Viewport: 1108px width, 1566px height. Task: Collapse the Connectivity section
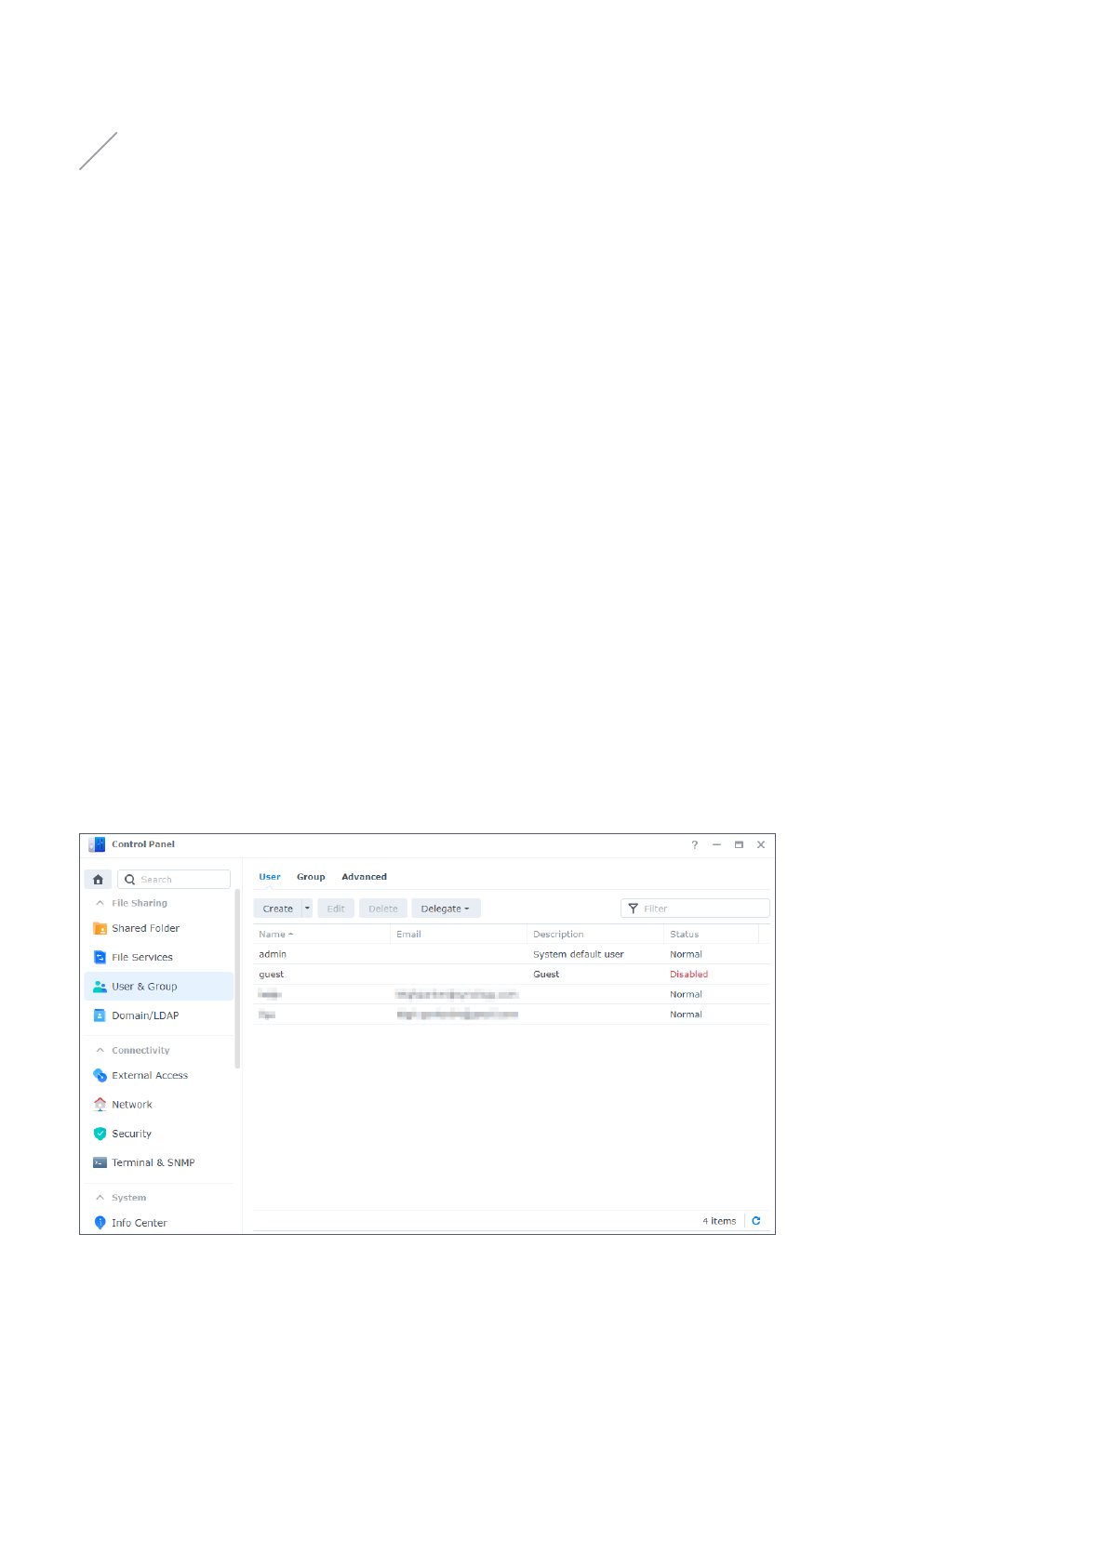100,1051
